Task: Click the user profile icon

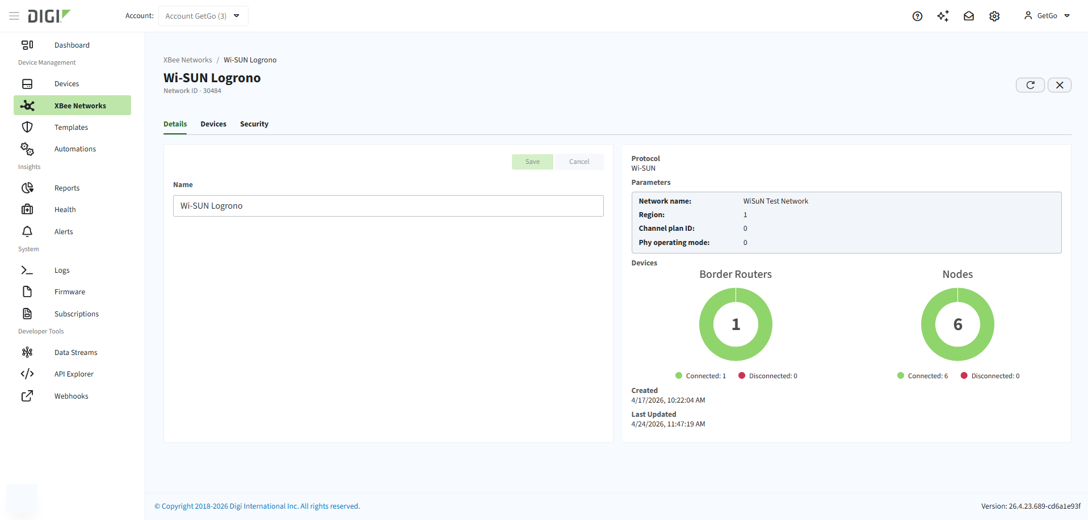Action: [1028, 15]
